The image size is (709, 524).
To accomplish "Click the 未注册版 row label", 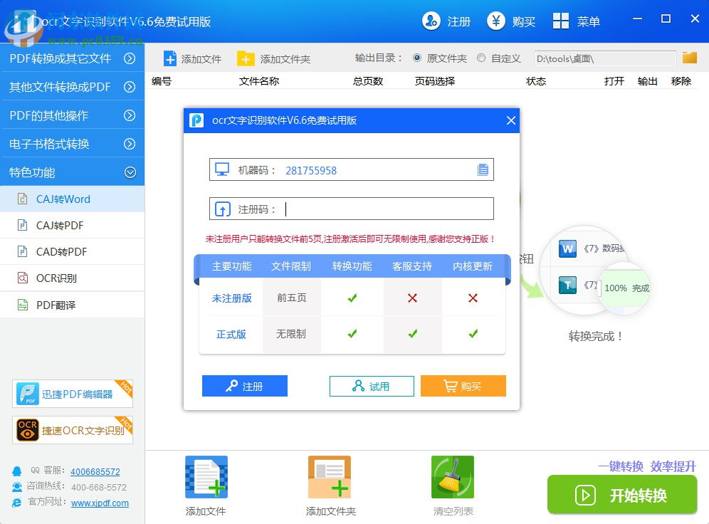I will (231, 298).
